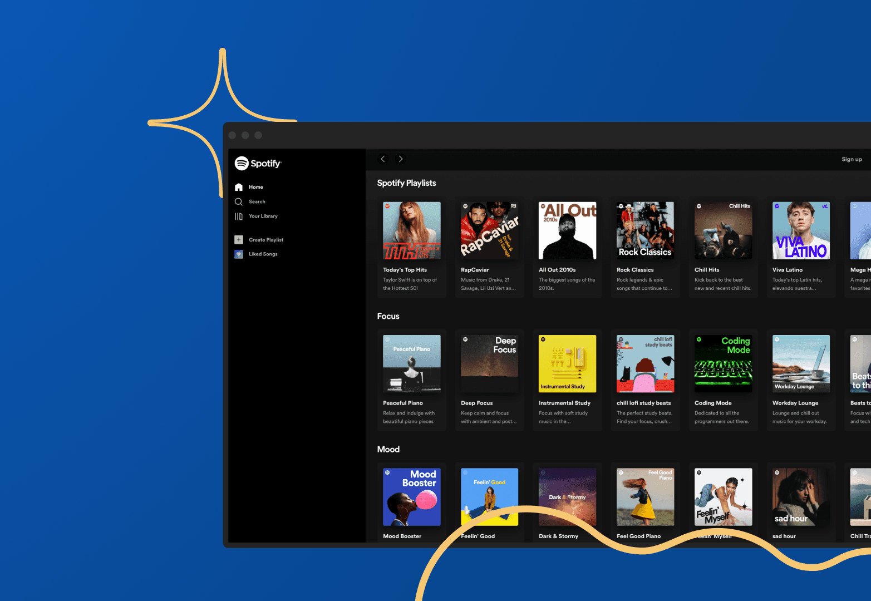Click the Dark & Stormy title below cover

[558, 536]
